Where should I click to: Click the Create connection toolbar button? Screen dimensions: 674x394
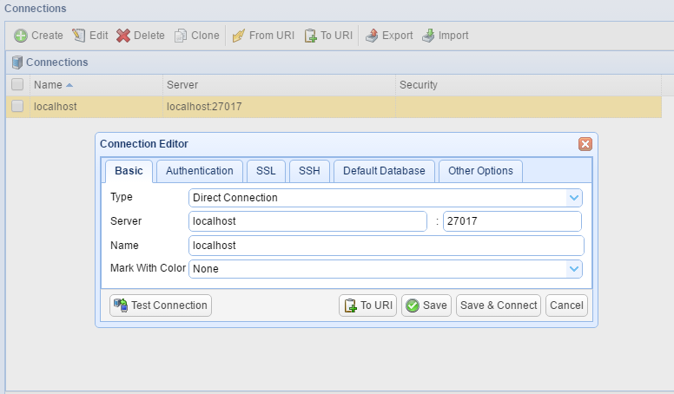coord(38,36)
